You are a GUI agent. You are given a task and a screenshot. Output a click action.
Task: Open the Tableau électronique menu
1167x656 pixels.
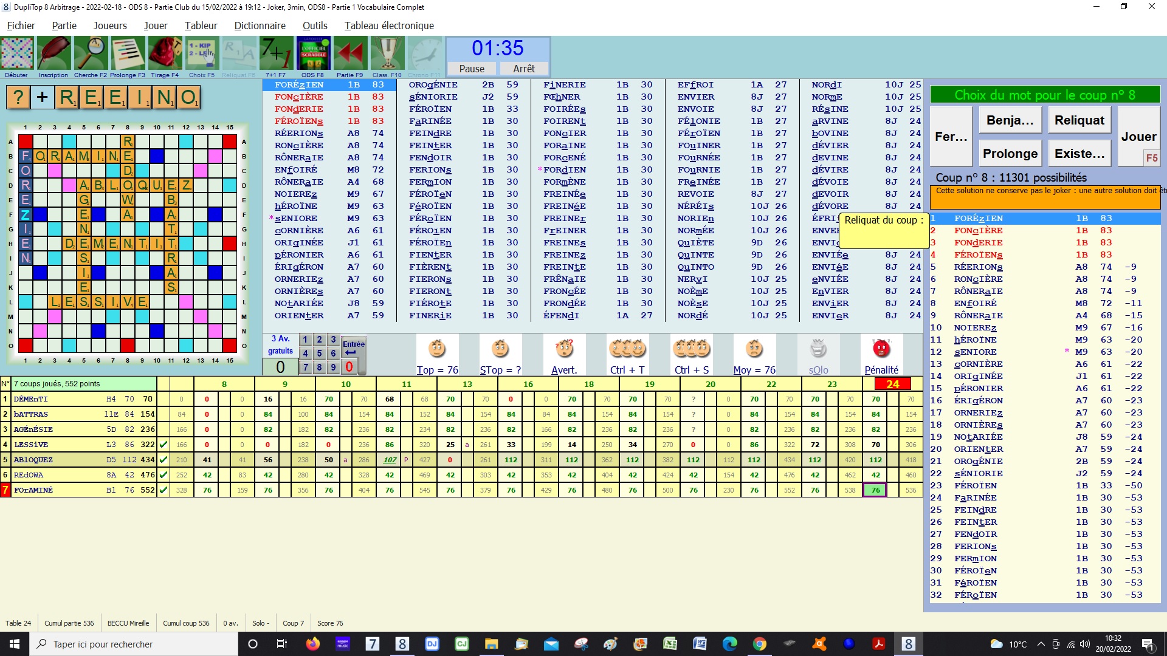click(x=388, y=26)
